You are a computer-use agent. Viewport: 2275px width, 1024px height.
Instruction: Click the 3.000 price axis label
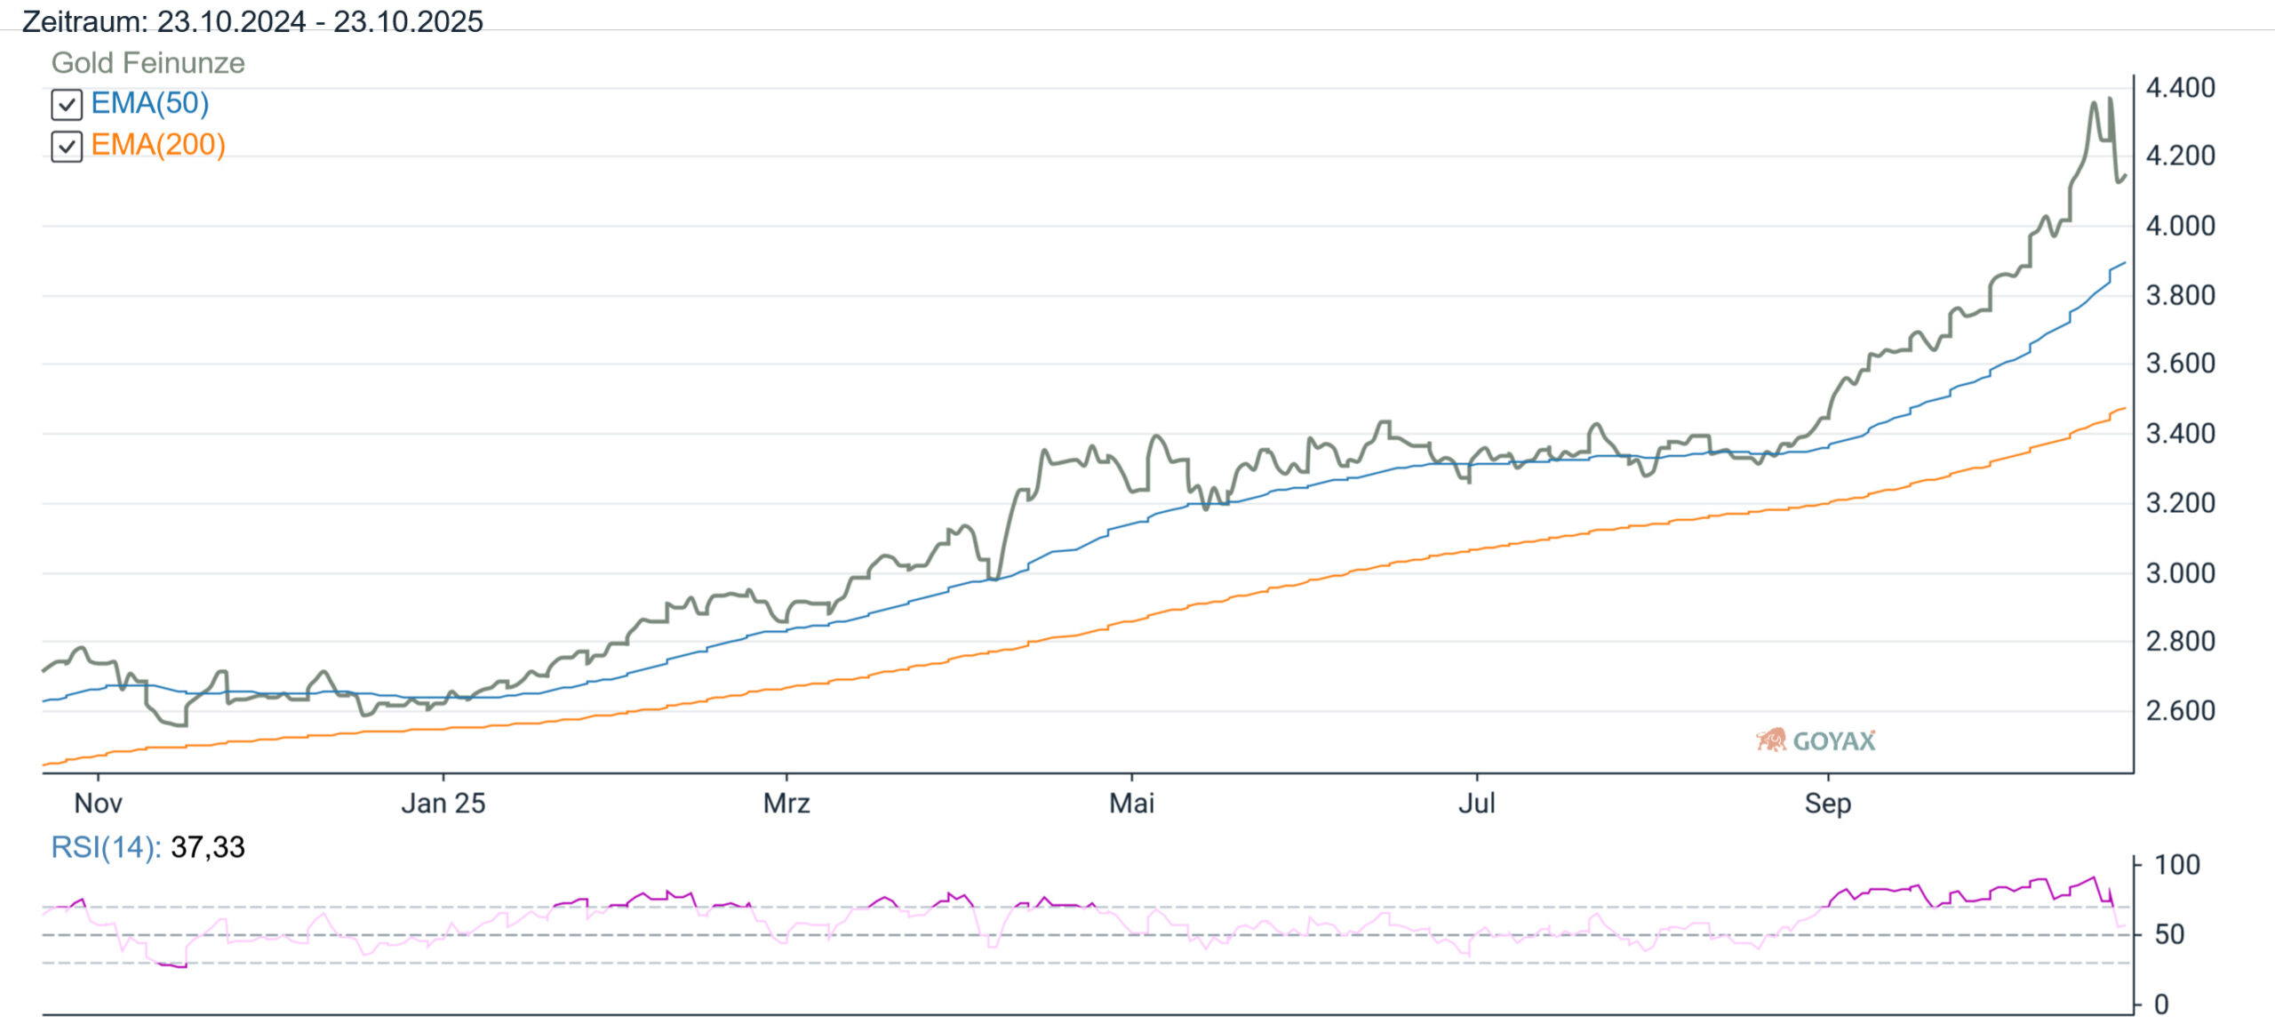[2180, 573]
